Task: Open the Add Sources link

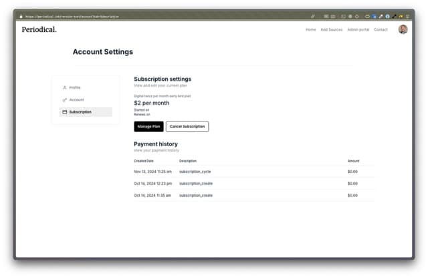Action: 332,29
